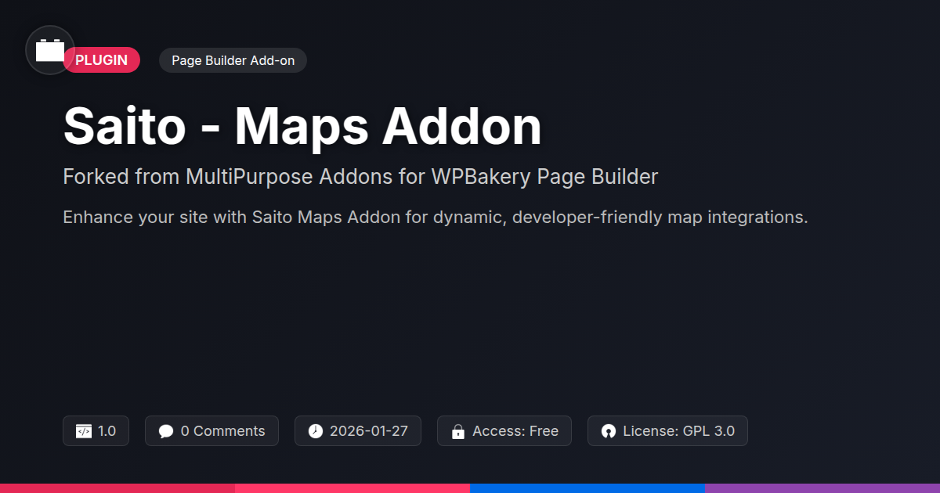This screenshot has height=493, width=940.
Task: Open the Page Builder Add-on tag
Action: click(x=233, y=60)
